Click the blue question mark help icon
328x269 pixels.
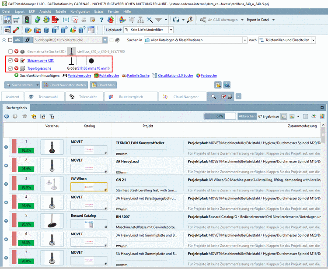(101, 20)
